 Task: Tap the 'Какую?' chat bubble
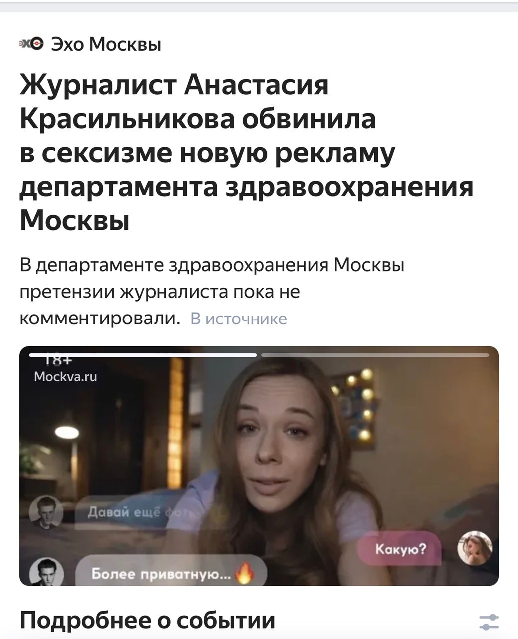click(x=400, y=550)
